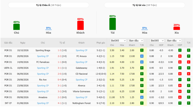Expand the second Bet365 dropdown for handicap odds
The image size is (193, 108).
(x=157, y=41)
